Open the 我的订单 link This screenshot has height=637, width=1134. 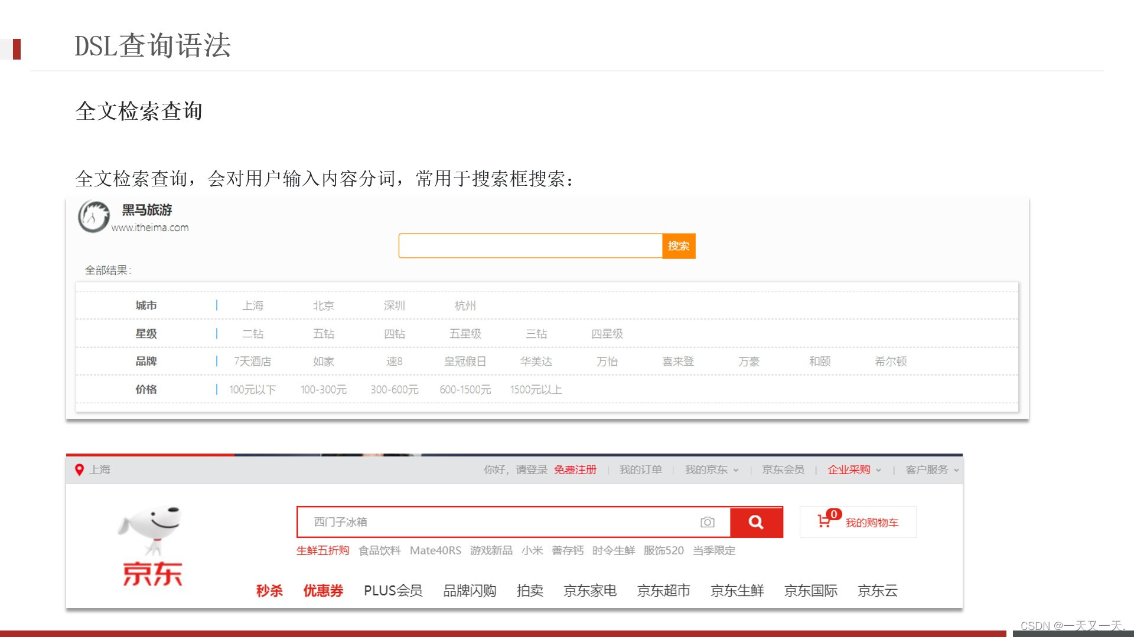[641, 470]
